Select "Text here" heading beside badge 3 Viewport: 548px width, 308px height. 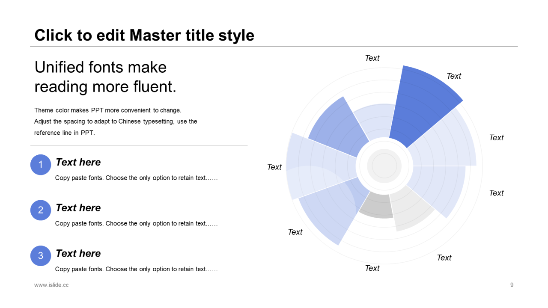tap(78, 253)
